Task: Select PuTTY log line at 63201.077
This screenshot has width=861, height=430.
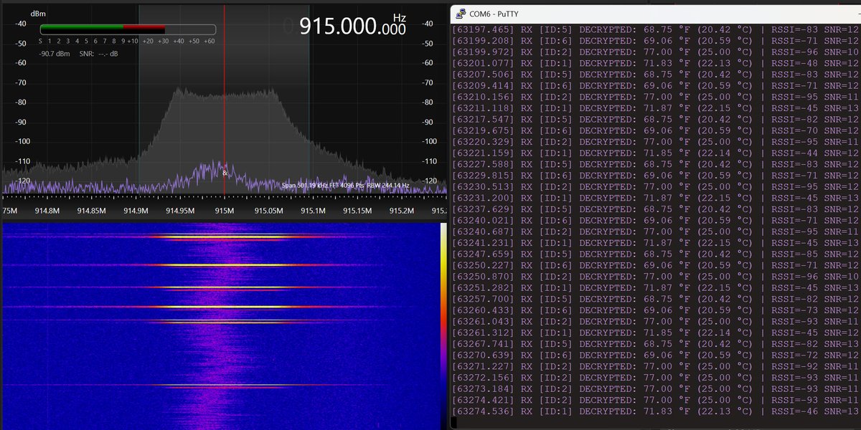Action: click(x=655, y=63)
